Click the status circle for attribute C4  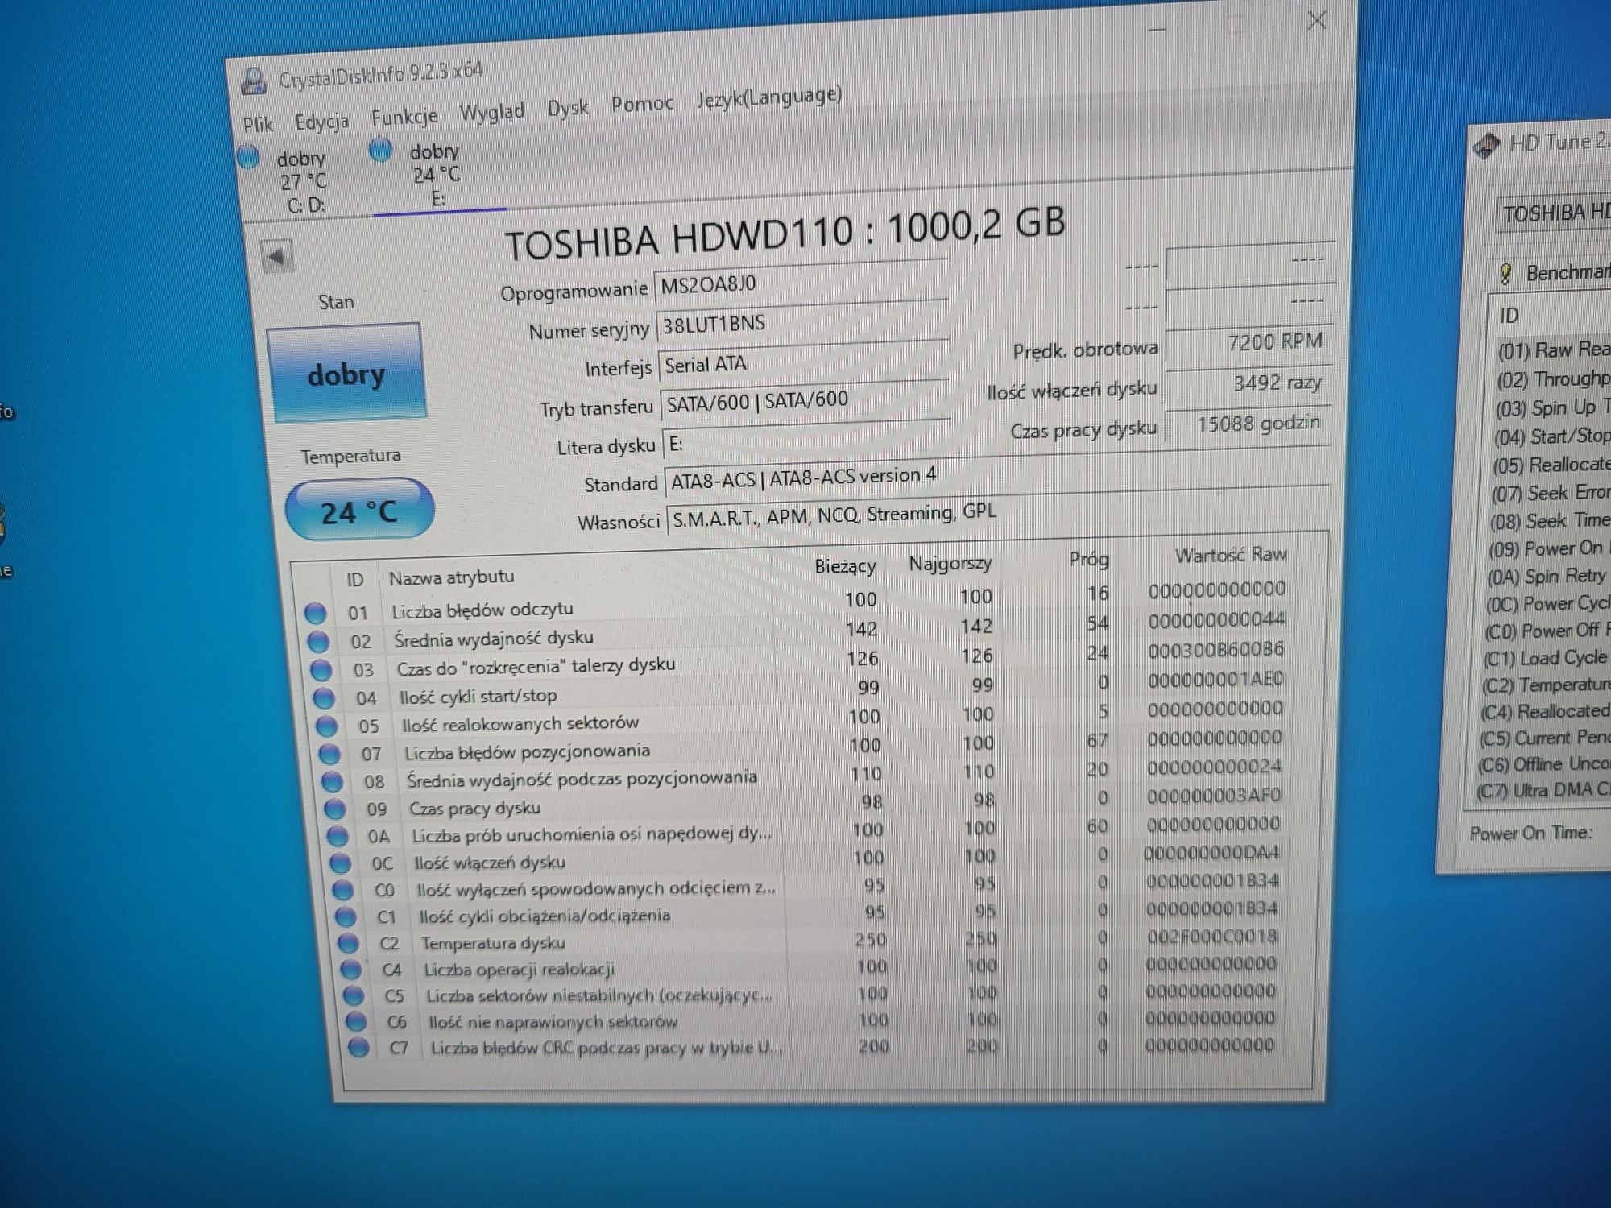click(x=350, y=970)
